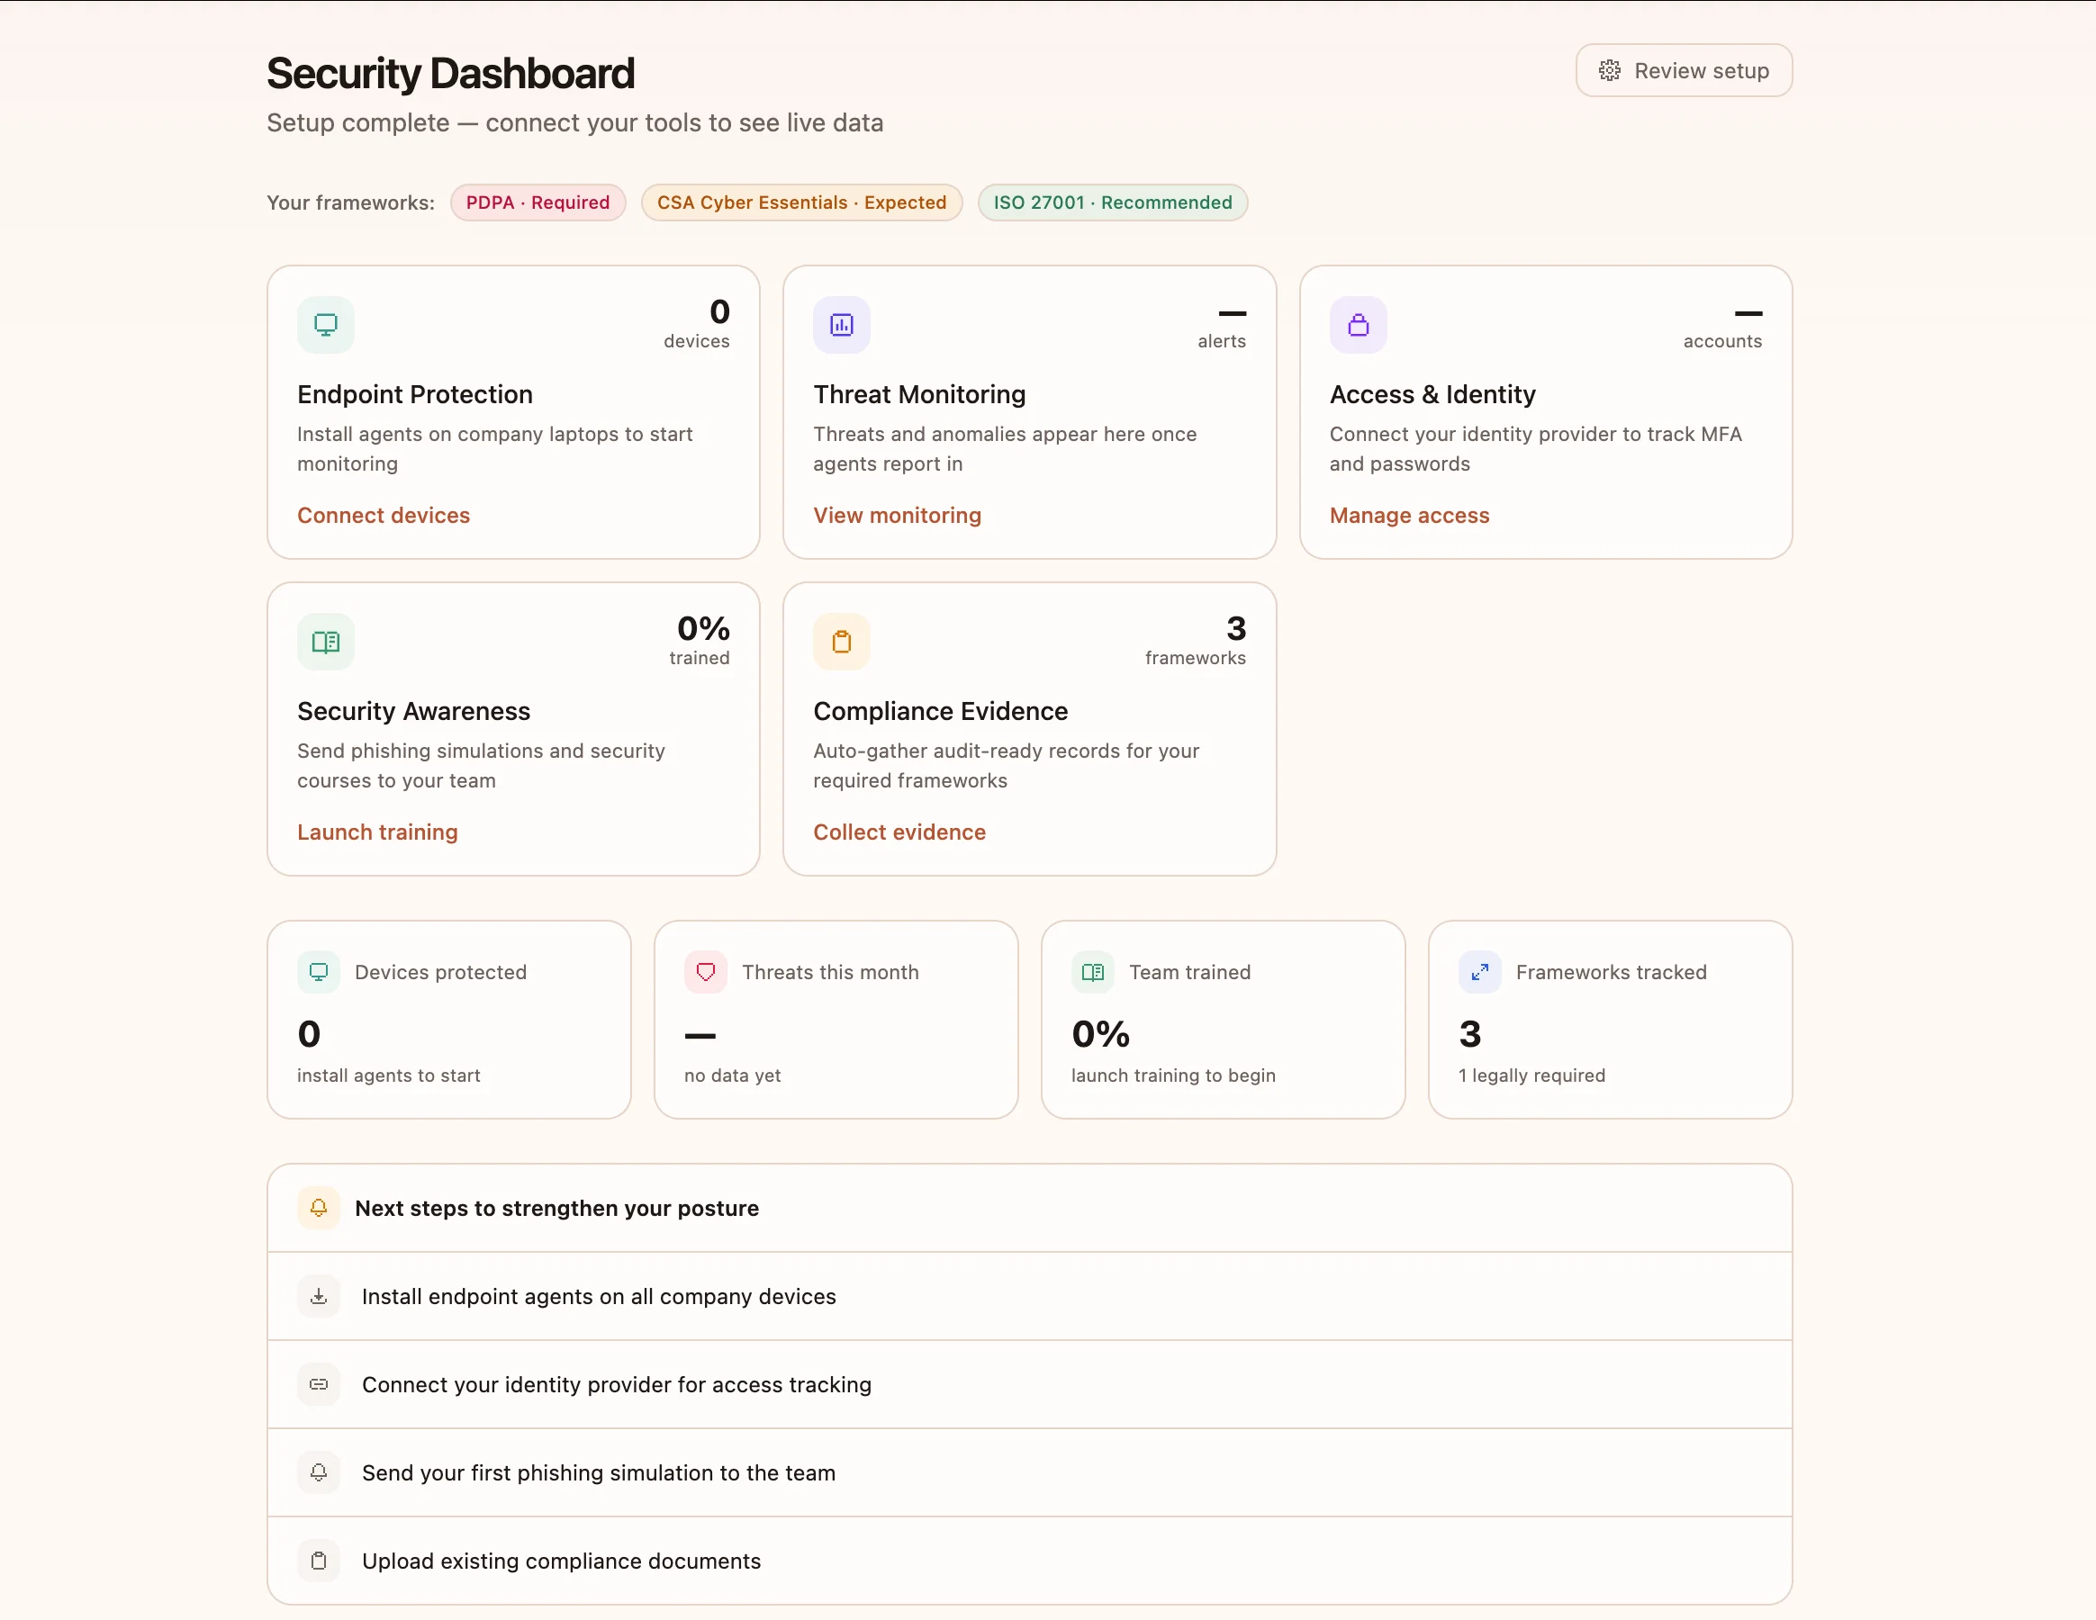Click the book icon beside Team trained
The width and height of the screenshot is (2096, 1620).
click(1092, 972)
